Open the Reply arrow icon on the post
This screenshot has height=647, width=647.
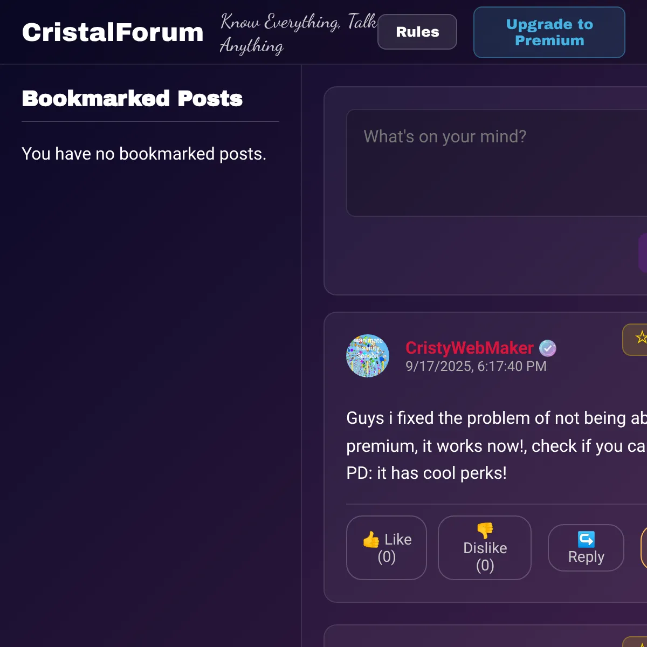[x=586, y=538]
